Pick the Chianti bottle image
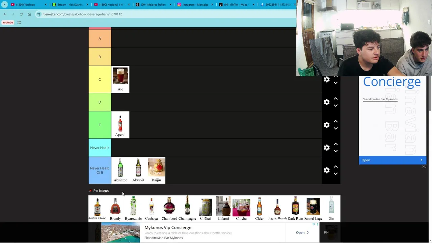432x243 pixels. click(x=223, y=209)
